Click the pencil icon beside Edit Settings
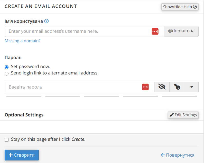204x163 pixels. pyautogui.click(x=172, y=115)
